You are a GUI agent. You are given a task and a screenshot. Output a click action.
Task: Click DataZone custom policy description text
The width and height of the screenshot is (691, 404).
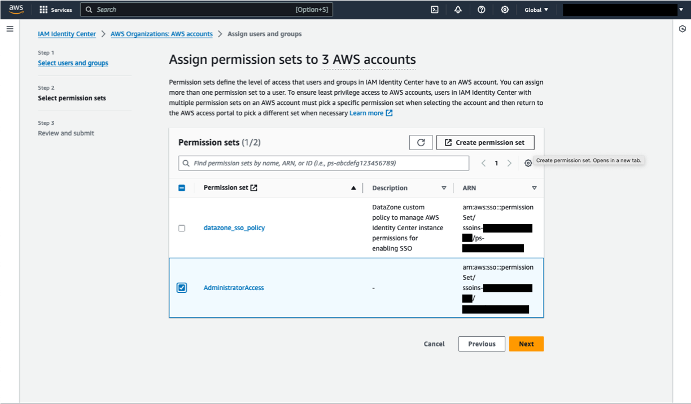pyautogui.click(x=408, y=228)
